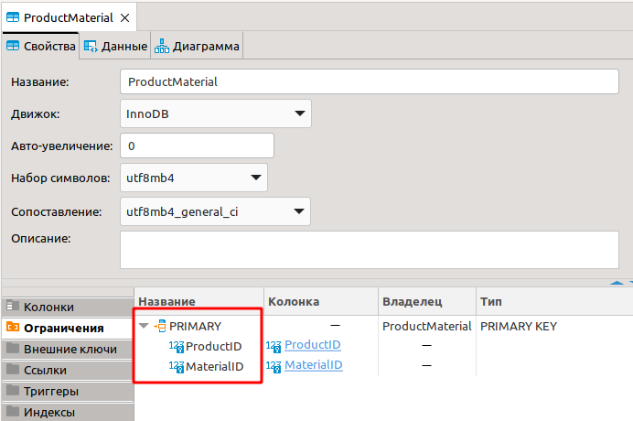Click the Авто-увеличение input field
Image resolution: width=633 pixels, height=421 pixels.
pyautogui.click(x=197, y=146)
